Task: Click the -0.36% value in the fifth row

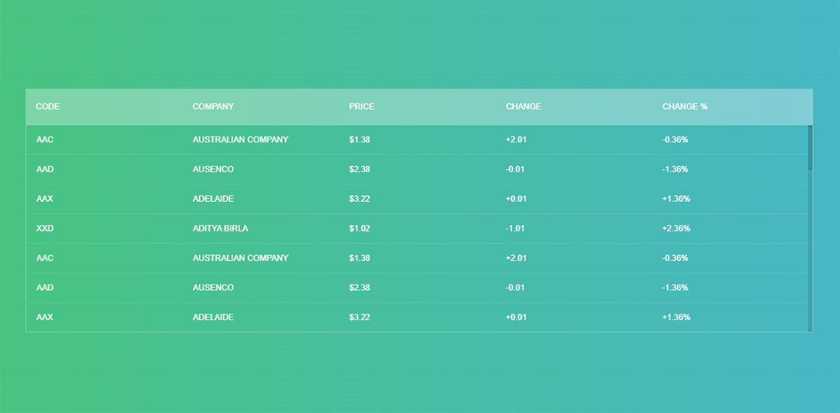Action: [675, 258]
